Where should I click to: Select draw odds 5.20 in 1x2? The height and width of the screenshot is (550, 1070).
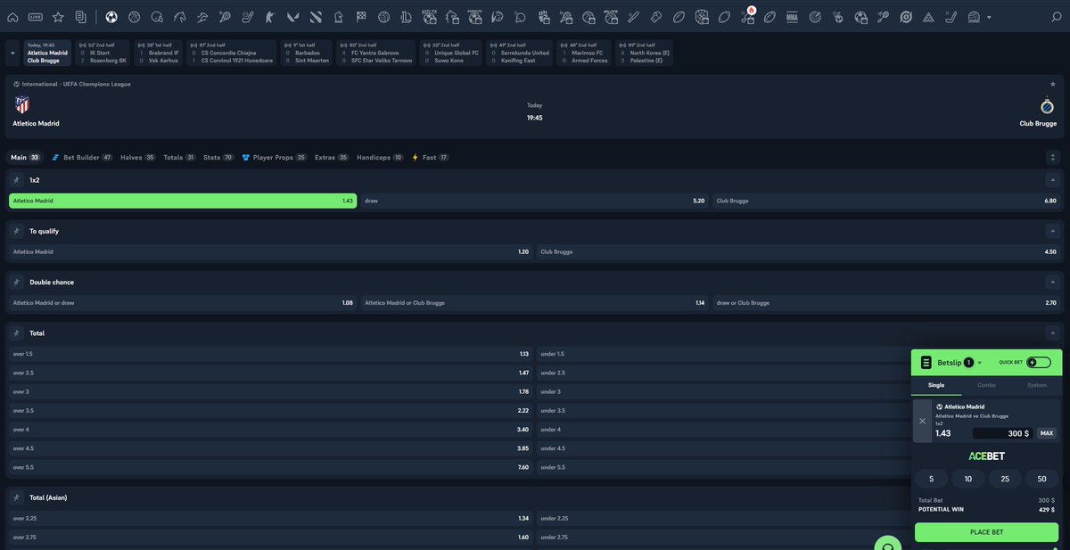click(x=535, y=201)
